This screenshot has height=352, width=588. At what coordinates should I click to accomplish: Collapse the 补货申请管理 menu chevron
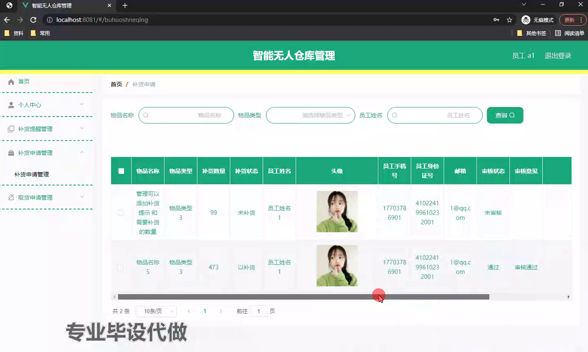coord(82,152)
